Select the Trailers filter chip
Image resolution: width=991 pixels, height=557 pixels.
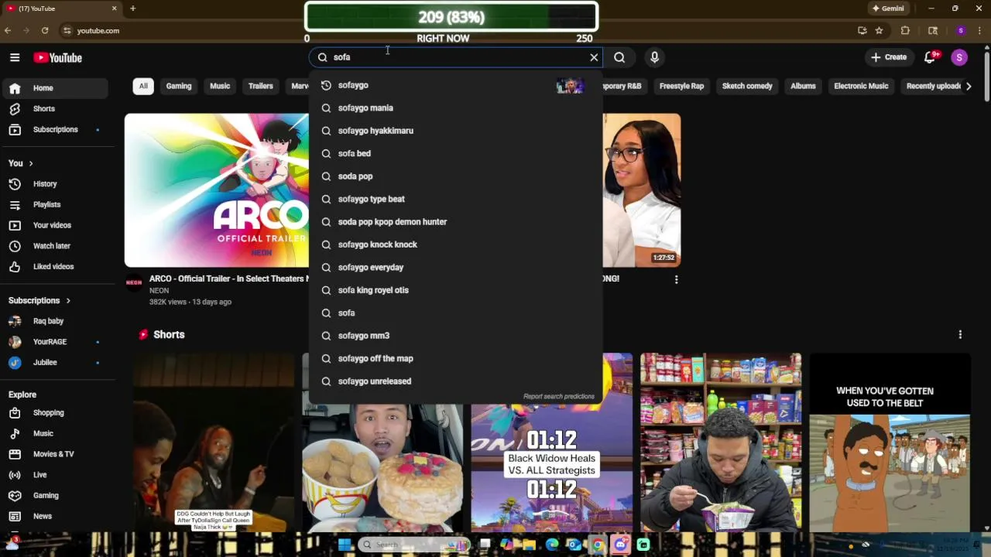(x=261, y=86)
